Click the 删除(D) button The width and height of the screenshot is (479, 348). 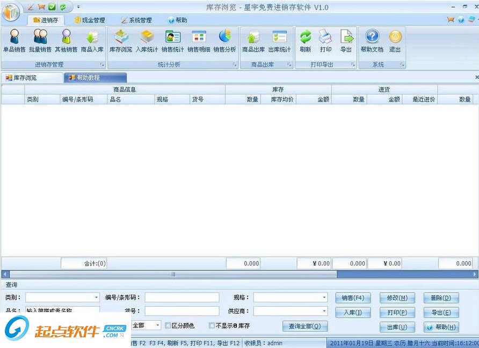pos(441,298)
